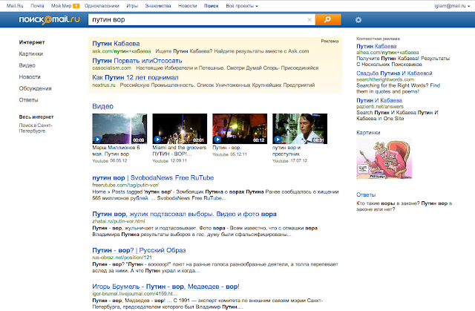The height and width of the screenshot is (311, 475).
Task: Click the rus-obraz.net/position/121 URL
Action: (x=122, y=258)
